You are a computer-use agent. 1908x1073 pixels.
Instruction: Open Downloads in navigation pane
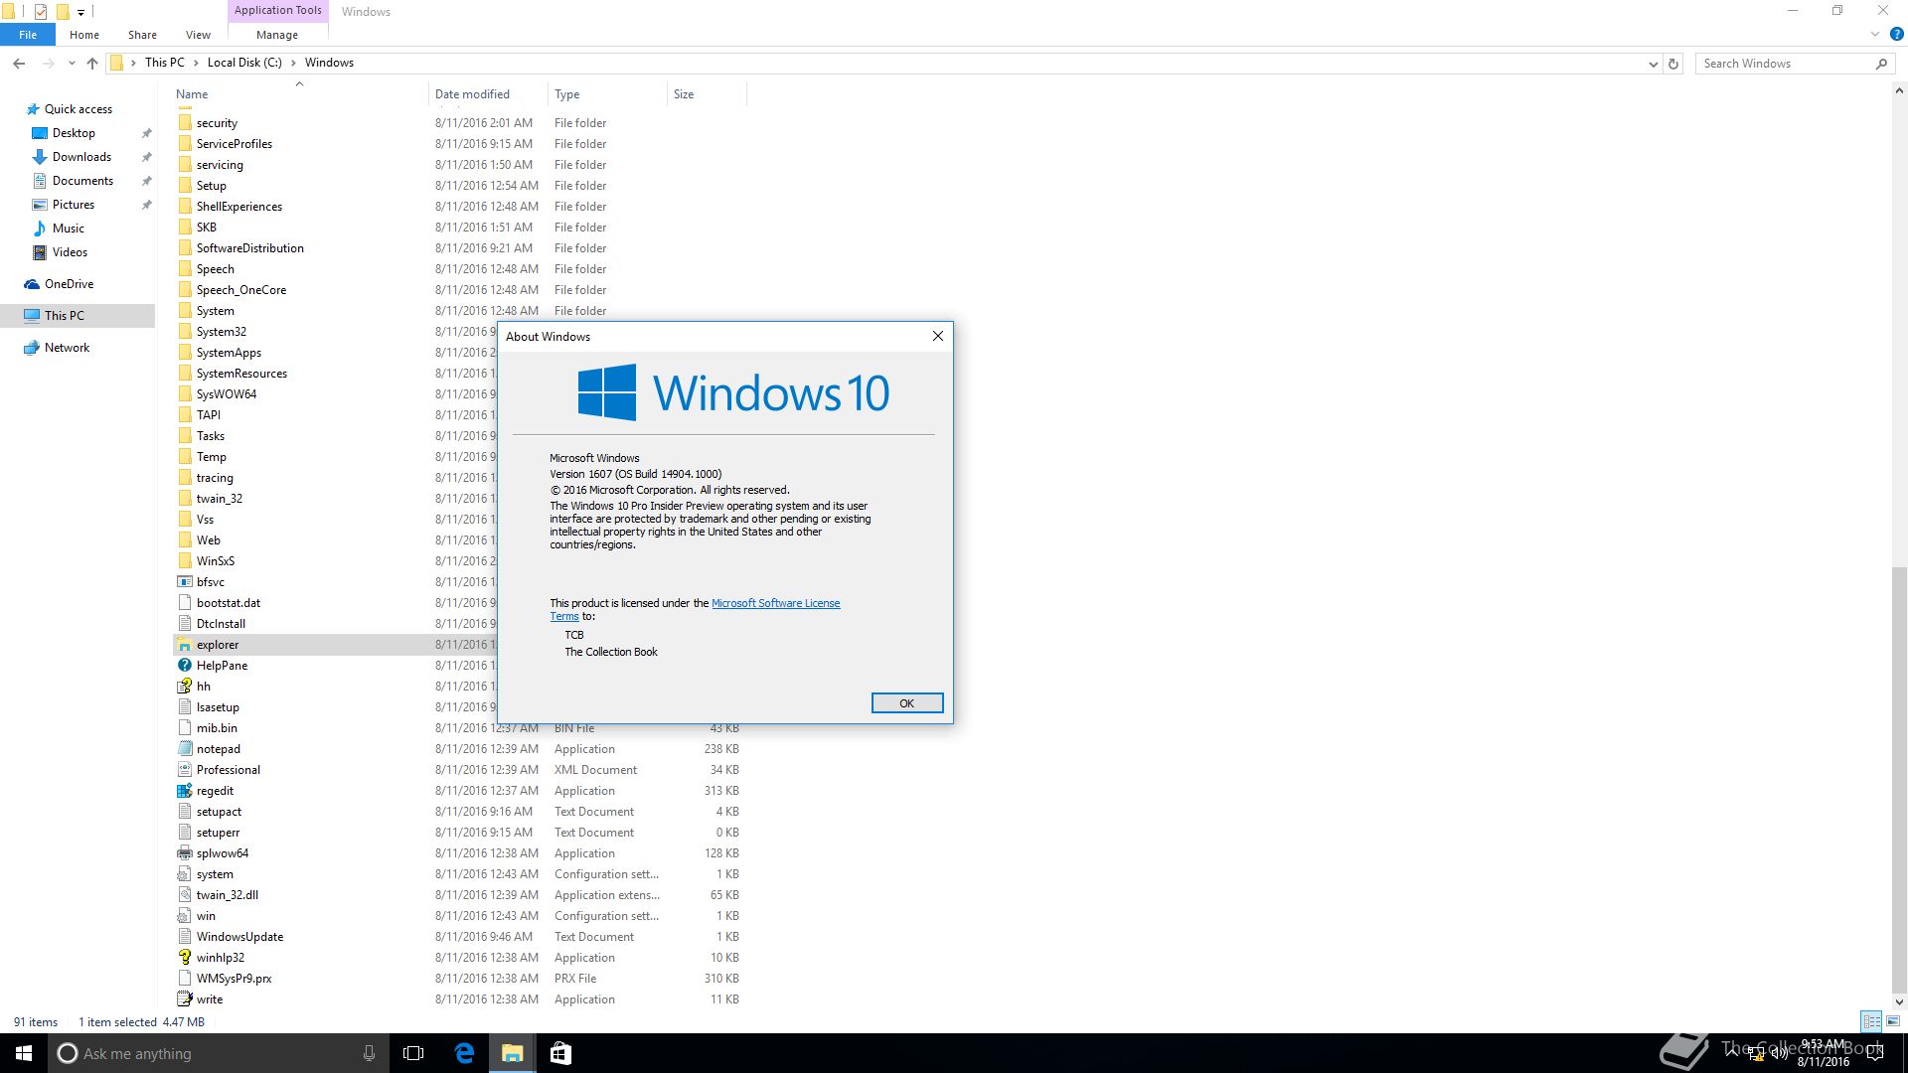point(81,157)
